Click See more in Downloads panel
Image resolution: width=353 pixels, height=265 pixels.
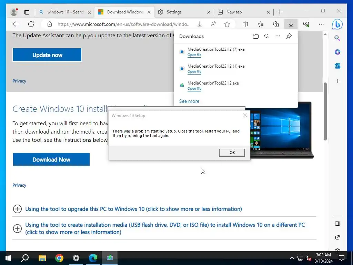point(189,101)
